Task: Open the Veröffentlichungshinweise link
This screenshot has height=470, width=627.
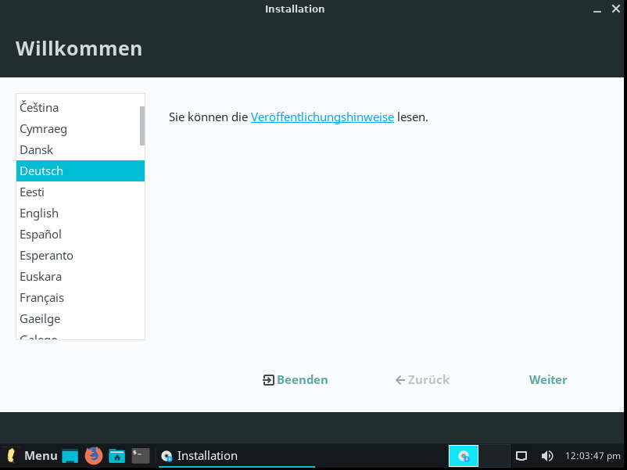Action: pyautogui.click(x=322, y=117)
